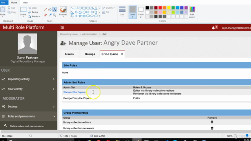Screen dimensions: 251x141
Task: Pick the yellow color swatch
Action: pyautogui.click(x=169, y=8)
